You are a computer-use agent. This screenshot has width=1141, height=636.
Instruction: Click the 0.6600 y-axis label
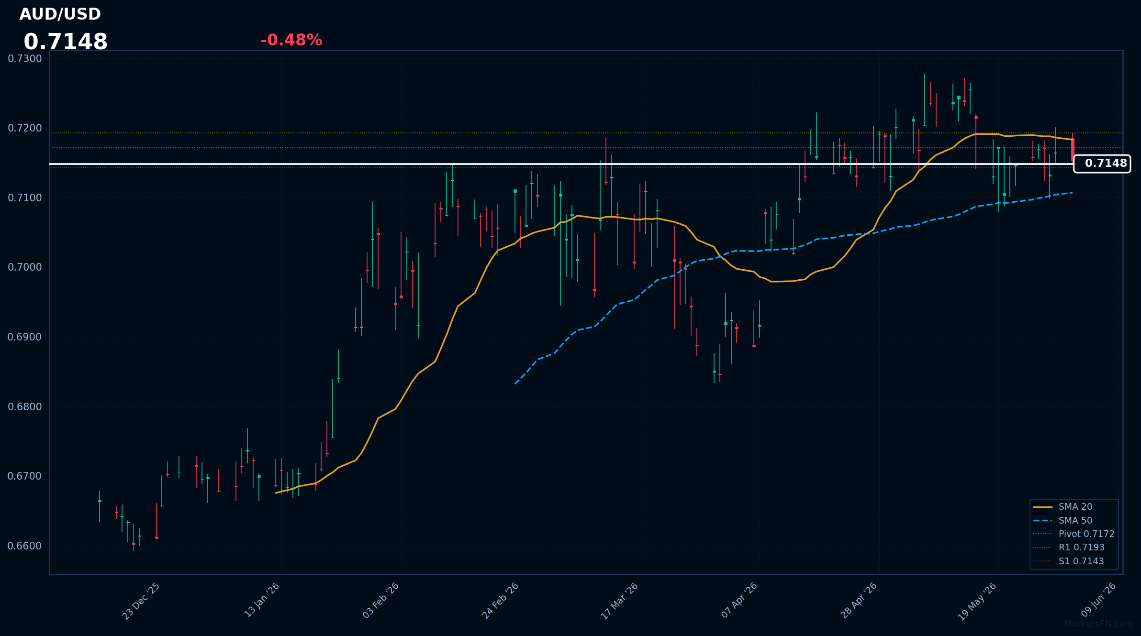coord(25,546)
